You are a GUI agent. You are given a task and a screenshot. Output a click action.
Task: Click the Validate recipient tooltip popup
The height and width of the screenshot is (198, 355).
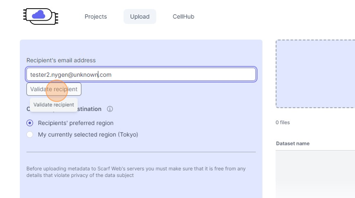click(54, 105)
